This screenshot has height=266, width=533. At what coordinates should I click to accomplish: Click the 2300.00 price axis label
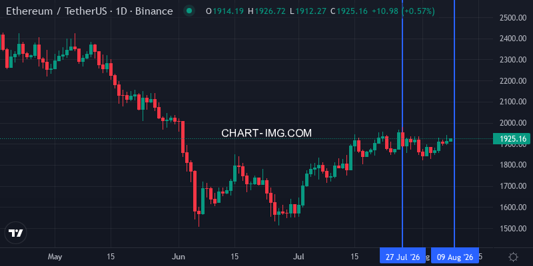513,60
